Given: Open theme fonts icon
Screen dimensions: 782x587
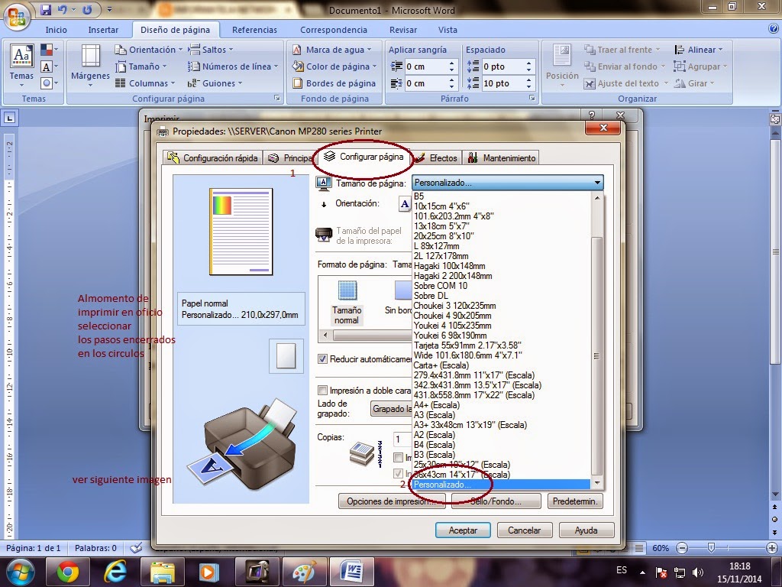Looking at the screenshot, I should pos(49,66).
